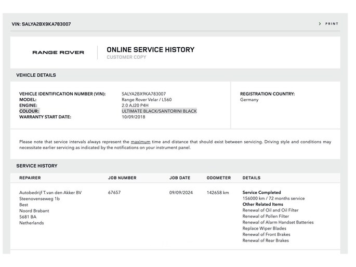Click the Service History section header

tap(36, 166)
